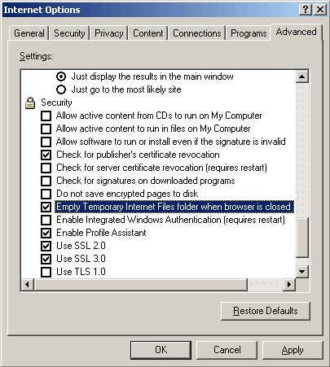Enable Use TLS 1.0 checkbox
The height and width of the screenshot is (367, 330).
click(x=46, y=272)
